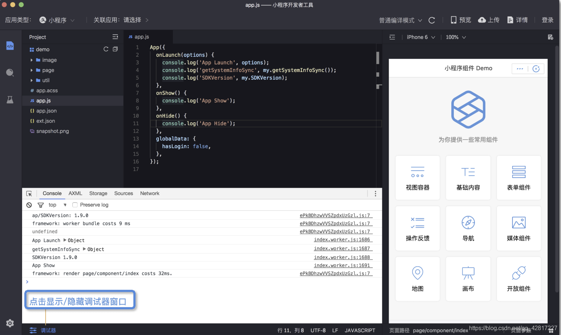
Task: Open the search icon in the left sidebar
Action: coord(10,73)
